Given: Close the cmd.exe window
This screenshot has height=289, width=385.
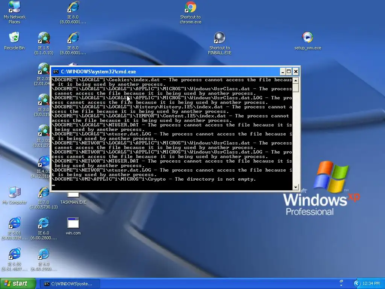Looking at the screenshot, I should pyautogui.click(x=296, y=71).
